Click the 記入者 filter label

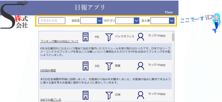(x=146, y=21)
